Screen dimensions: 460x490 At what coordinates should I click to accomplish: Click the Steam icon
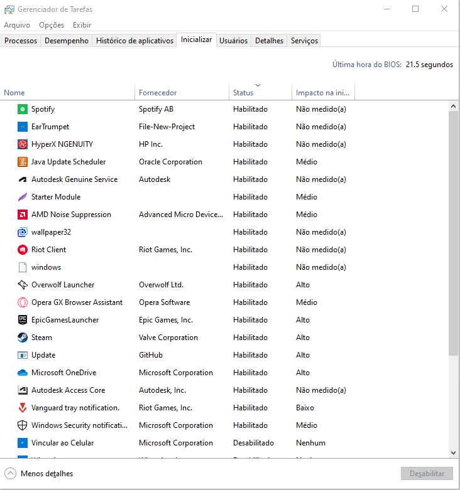point(23,338)
